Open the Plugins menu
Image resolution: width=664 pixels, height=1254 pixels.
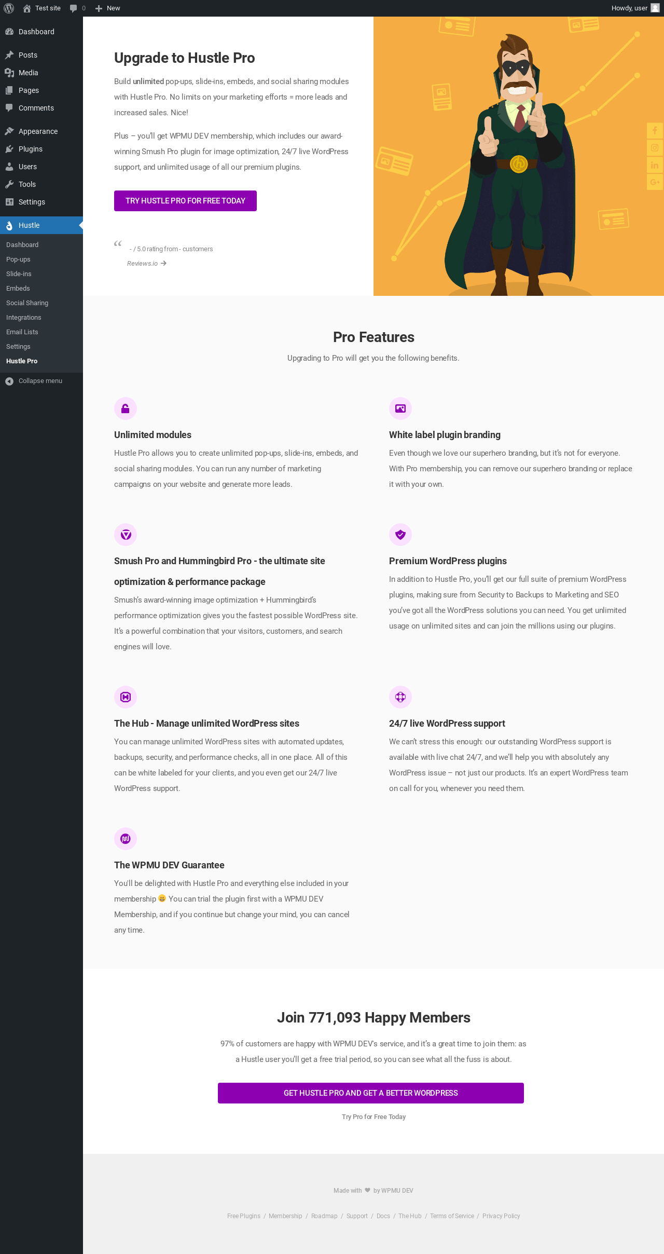tap(31, 149)
